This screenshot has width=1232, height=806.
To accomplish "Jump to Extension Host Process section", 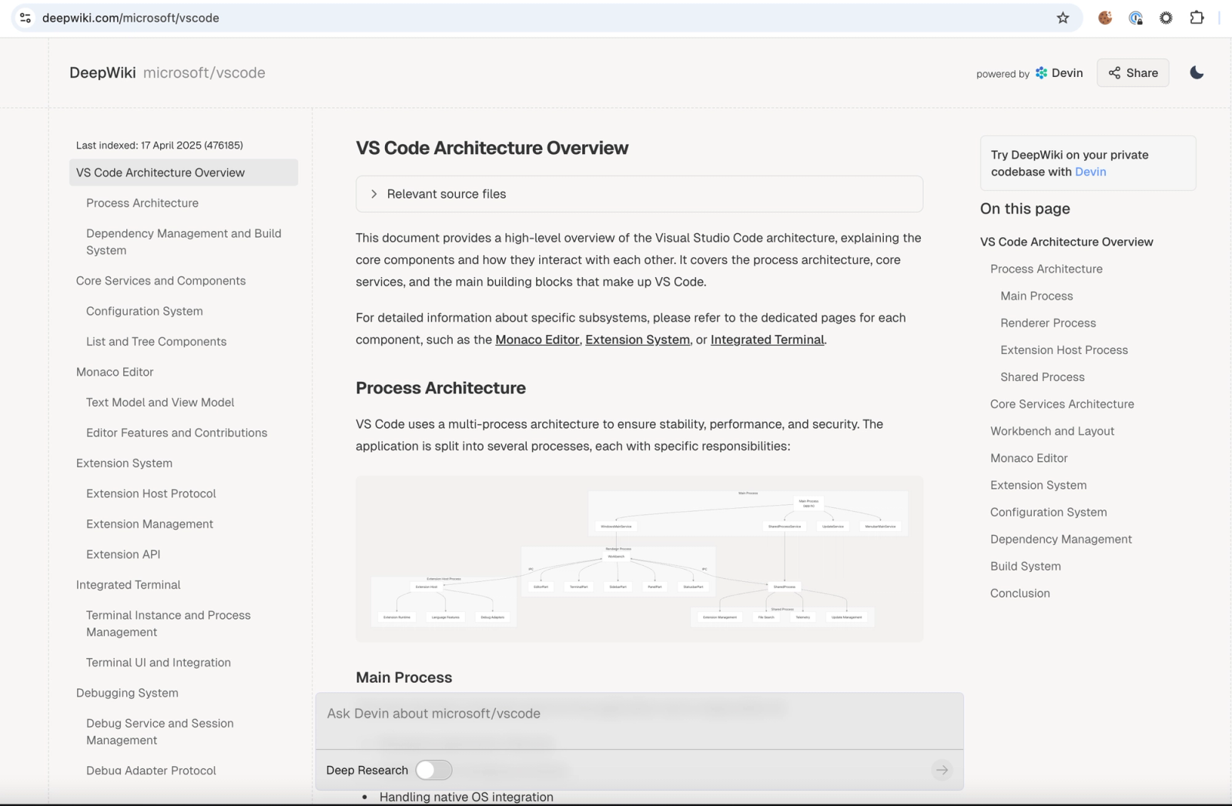I will tap(1064, 349).
